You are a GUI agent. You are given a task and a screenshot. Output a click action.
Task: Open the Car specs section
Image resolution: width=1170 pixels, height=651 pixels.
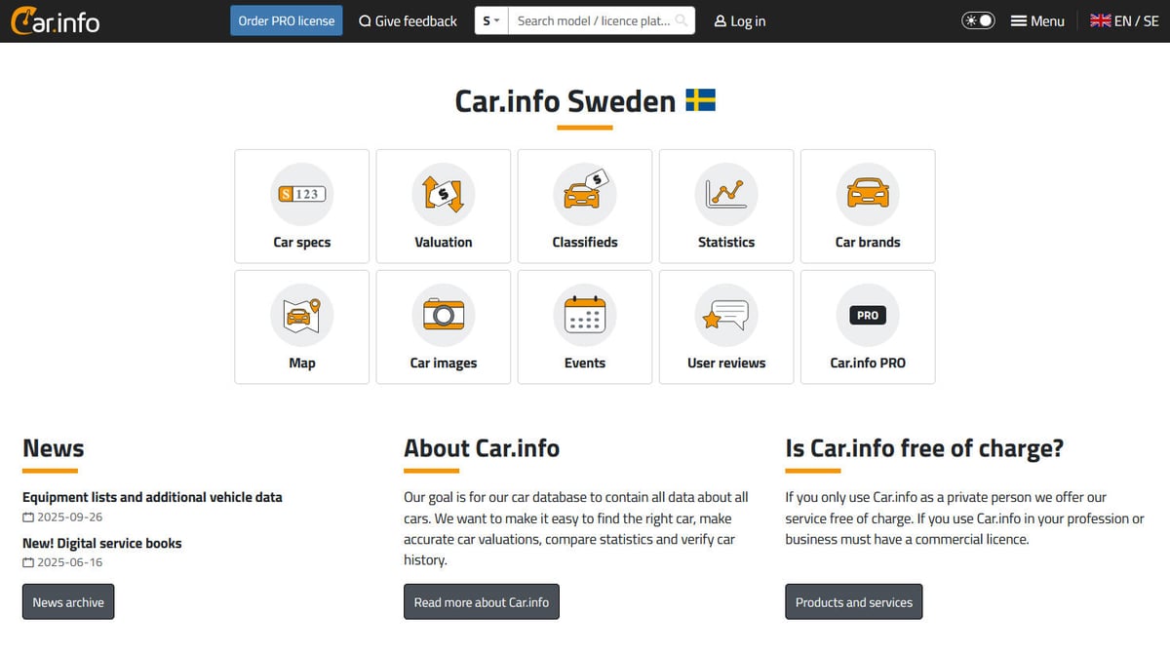click(301, 206)
